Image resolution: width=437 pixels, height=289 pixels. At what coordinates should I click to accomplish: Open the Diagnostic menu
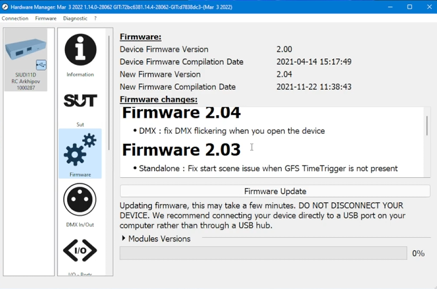[x=75, y=18]
